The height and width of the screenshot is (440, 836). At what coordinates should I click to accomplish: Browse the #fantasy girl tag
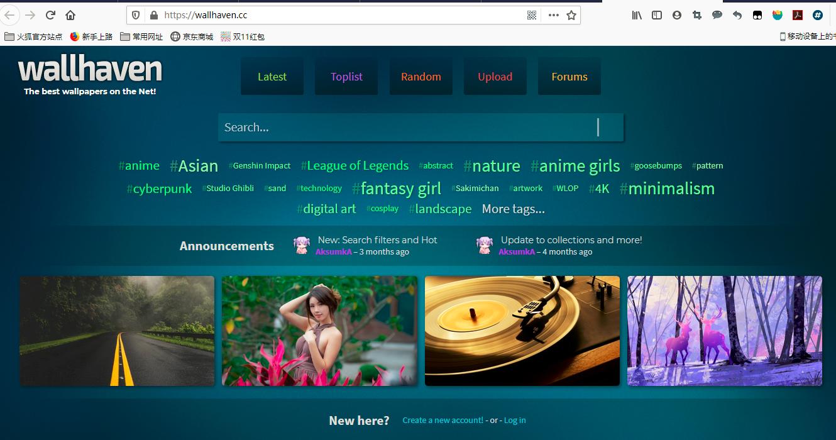397,189
